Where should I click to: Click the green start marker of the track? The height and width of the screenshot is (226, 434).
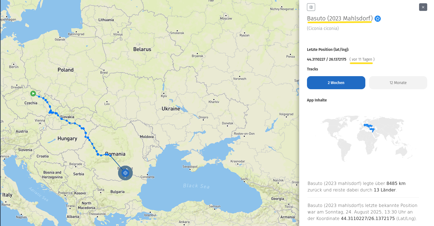point(33,94)
